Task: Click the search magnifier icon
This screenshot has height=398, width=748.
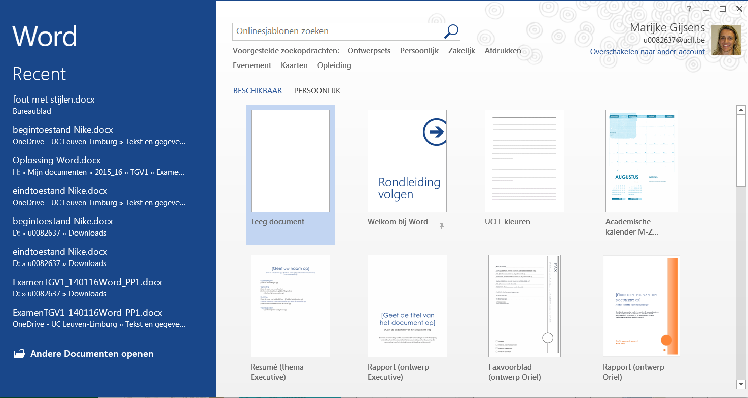Action: (x=451, y=31)
